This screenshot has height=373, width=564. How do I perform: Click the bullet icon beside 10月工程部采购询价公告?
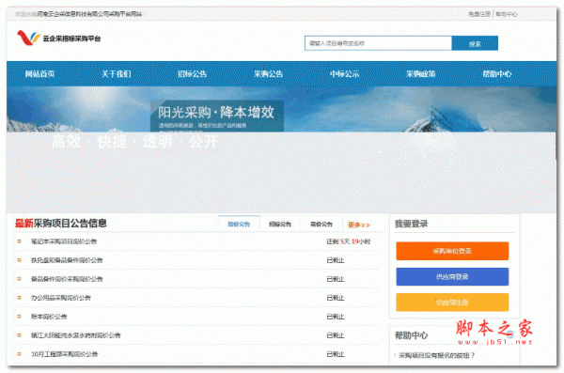19,354
